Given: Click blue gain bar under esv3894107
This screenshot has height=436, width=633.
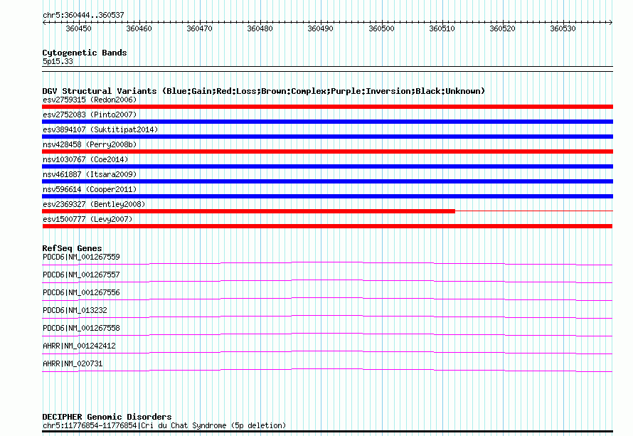Looking at the screenshot, I should (x=327, y=137).
